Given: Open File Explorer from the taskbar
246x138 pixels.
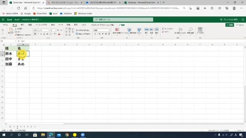Looking at the screenshot, I should (43, 135).
